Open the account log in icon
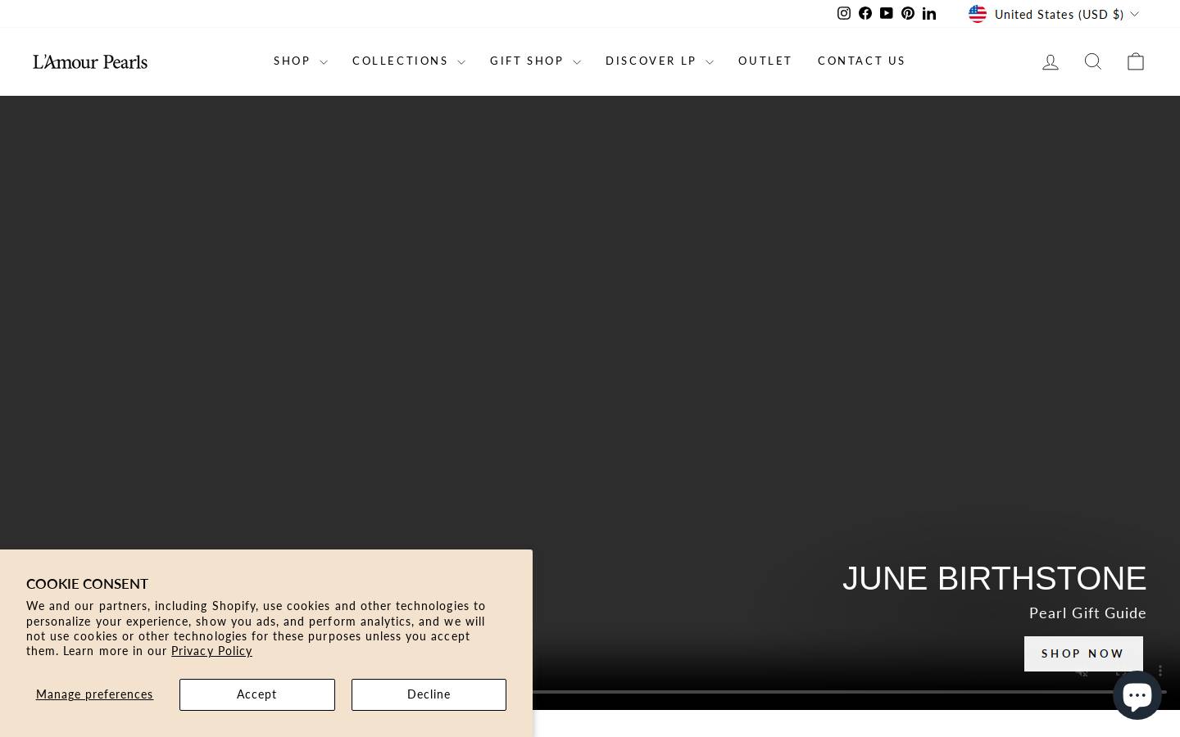The width and height of the screenshot is (1180, 737). click(1051, 61)
